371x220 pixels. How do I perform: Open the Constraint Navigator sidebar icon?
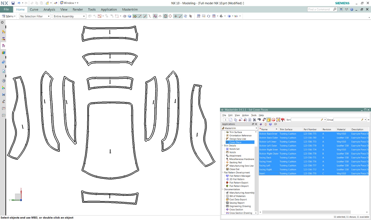[x=3, y=39]
